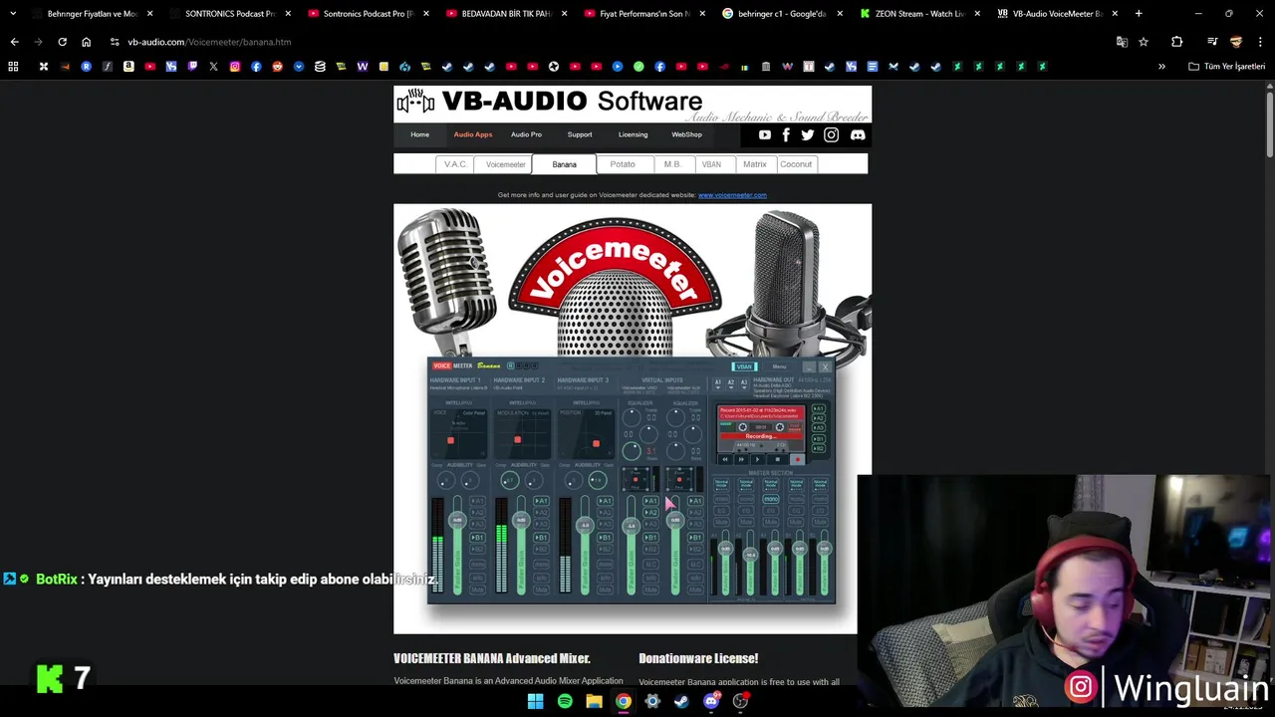Open the Audio Apps menu
Viewport: 1275px width, 717px height.
point(473,134)
